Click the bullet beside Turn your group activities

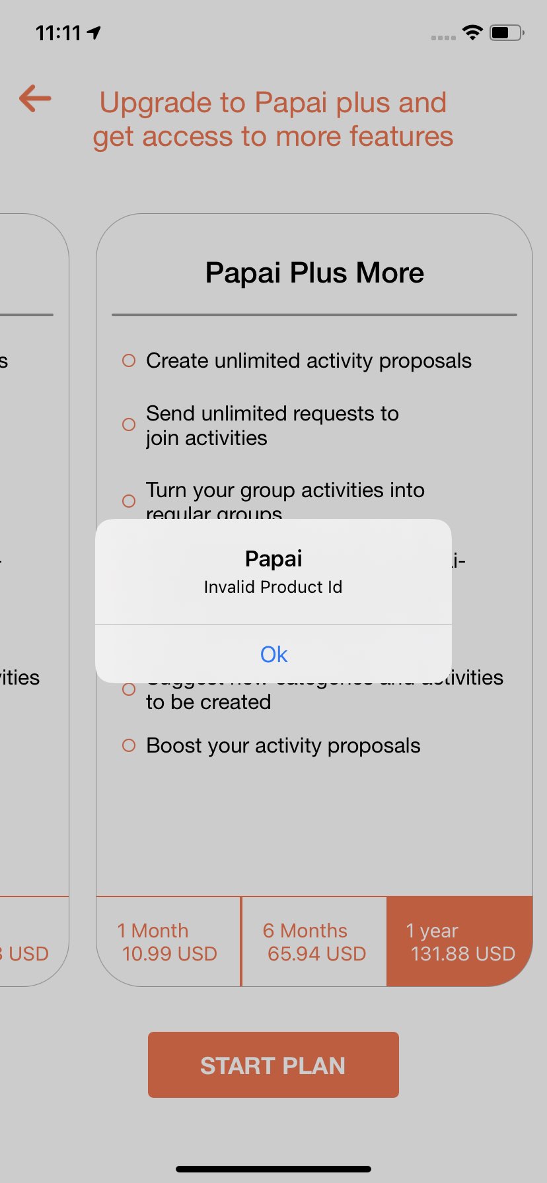pyautogui.click(x=129, y=501)
